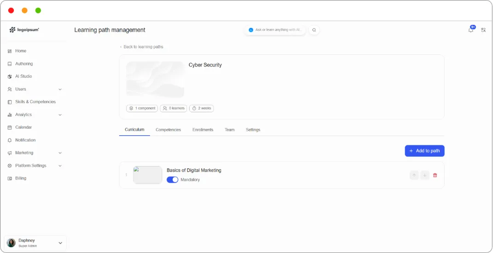The width and height of the screenshot is (493, 253).
Task: Click the Billing label in sidebar
Action: [21, 178]
